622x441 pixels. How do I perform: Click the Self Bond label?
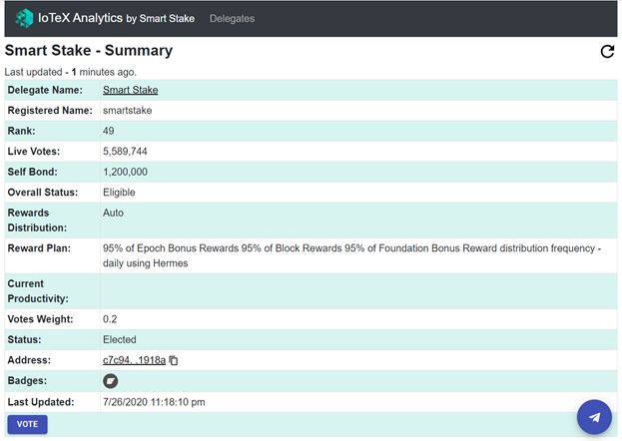(33, 172)
